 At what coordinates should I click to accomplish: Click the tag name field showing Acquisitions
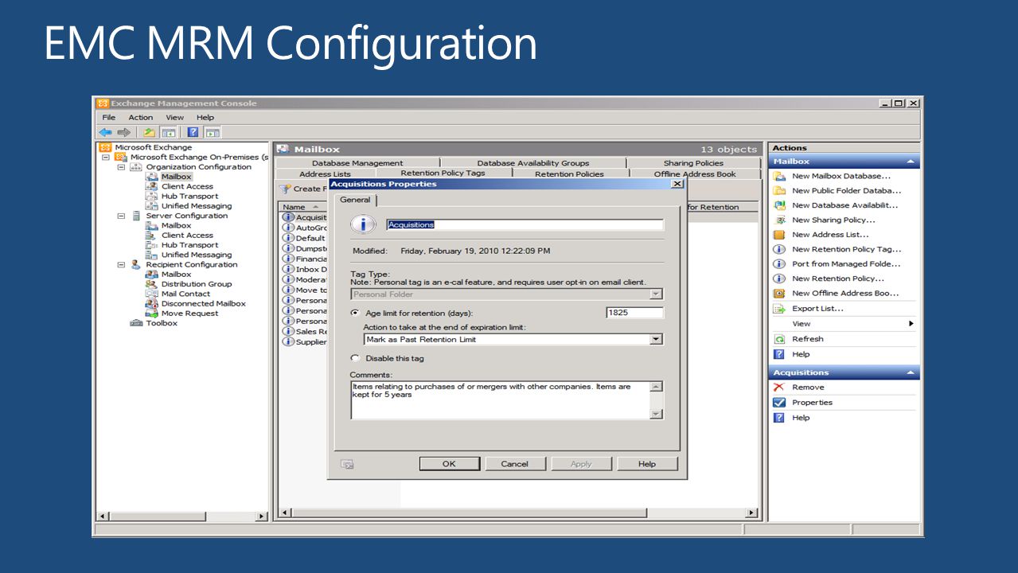click(x=525, y=225)
